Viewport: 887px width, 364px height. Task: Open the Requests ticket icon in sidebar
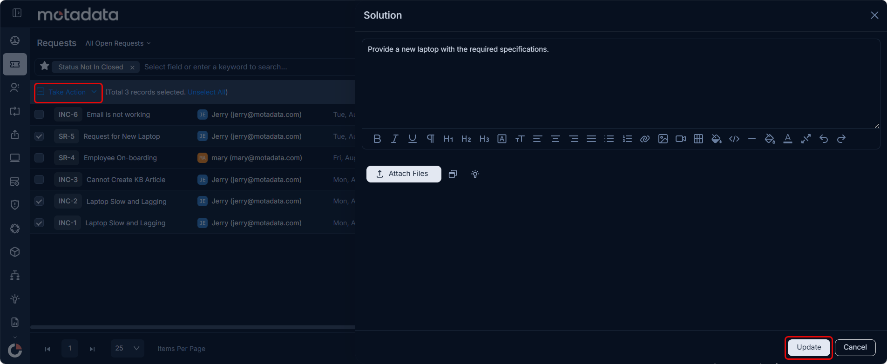tap(15, 64)
